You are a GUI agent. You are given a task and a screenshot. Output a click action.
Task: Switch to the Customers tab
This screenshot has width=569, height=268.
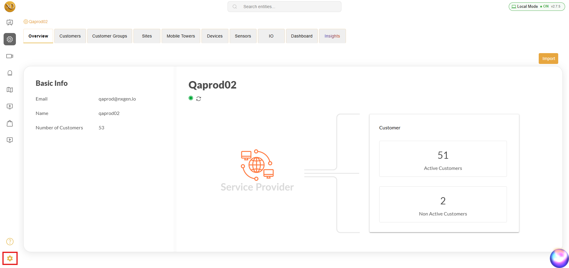pos(70,36)
